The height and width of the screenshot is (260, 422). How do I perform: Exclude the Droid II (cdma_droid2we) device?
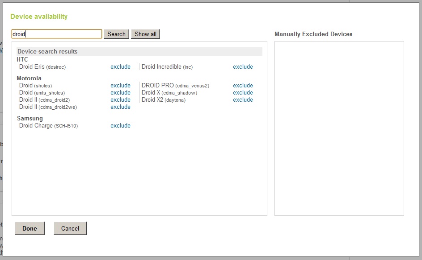pyautogui.click(x=120, y=107)
